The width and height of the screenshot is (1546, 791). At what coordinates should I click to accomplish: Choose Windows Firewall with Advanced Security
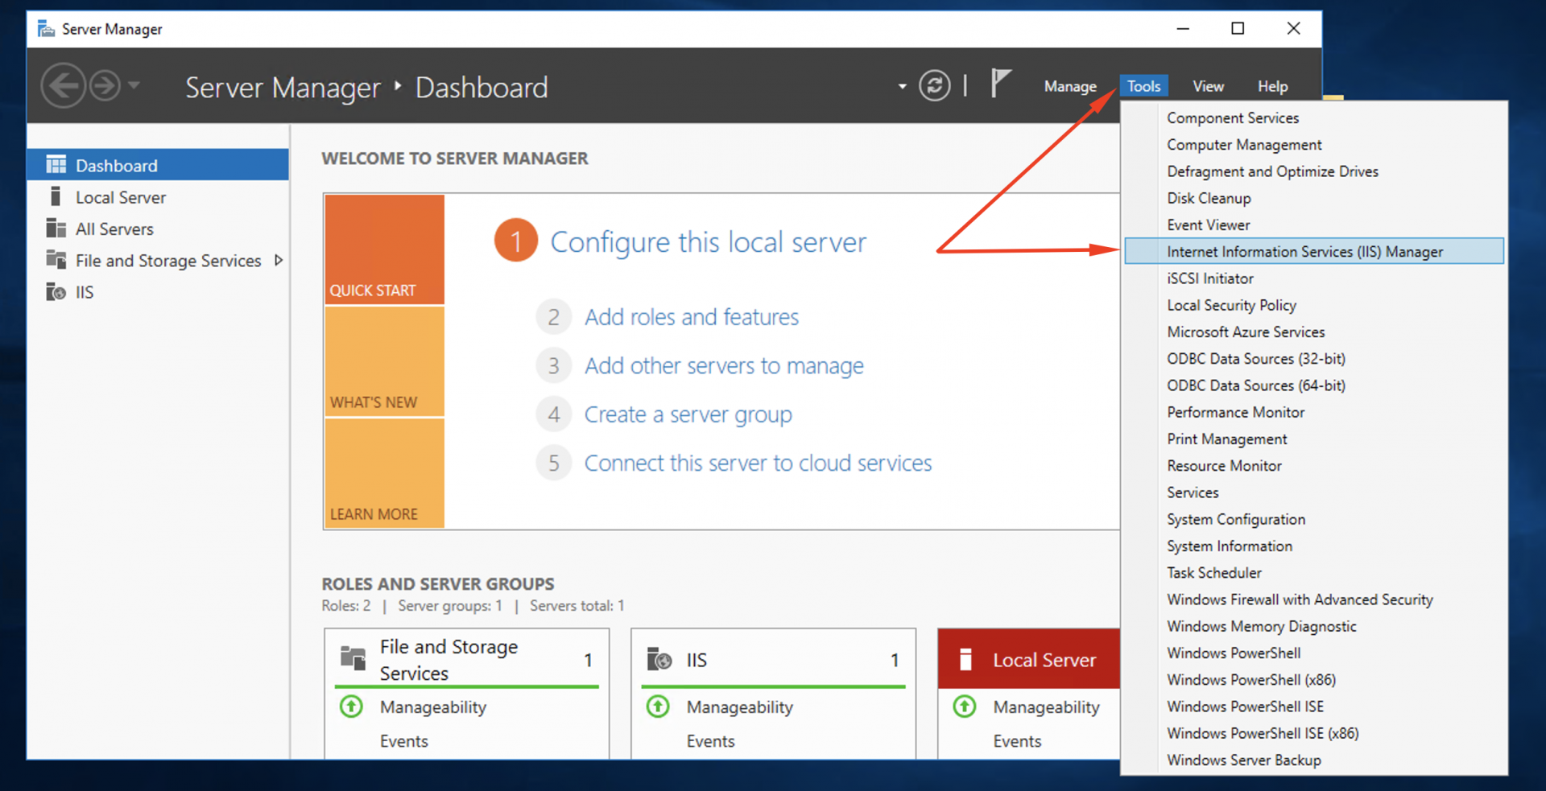coord(1314,599)
